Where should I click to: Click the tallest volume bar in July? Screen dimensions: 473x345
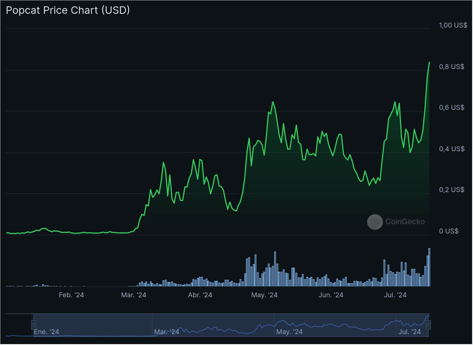point(429,267)
